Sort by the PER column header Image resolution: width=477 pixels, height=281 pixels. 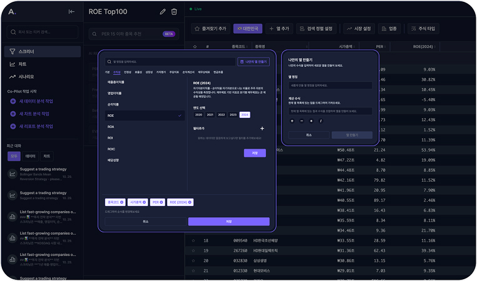[379, 46]
